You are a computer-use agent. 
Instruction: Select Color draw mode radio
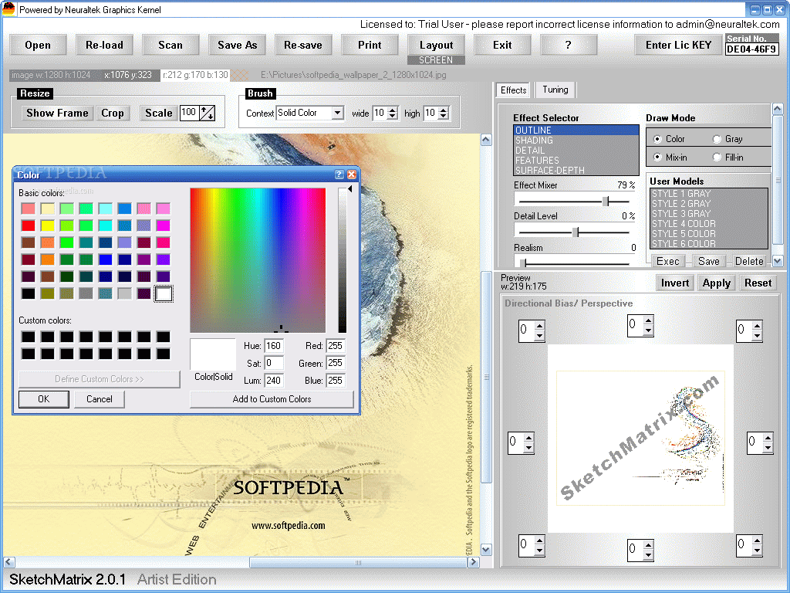[657, 139]
